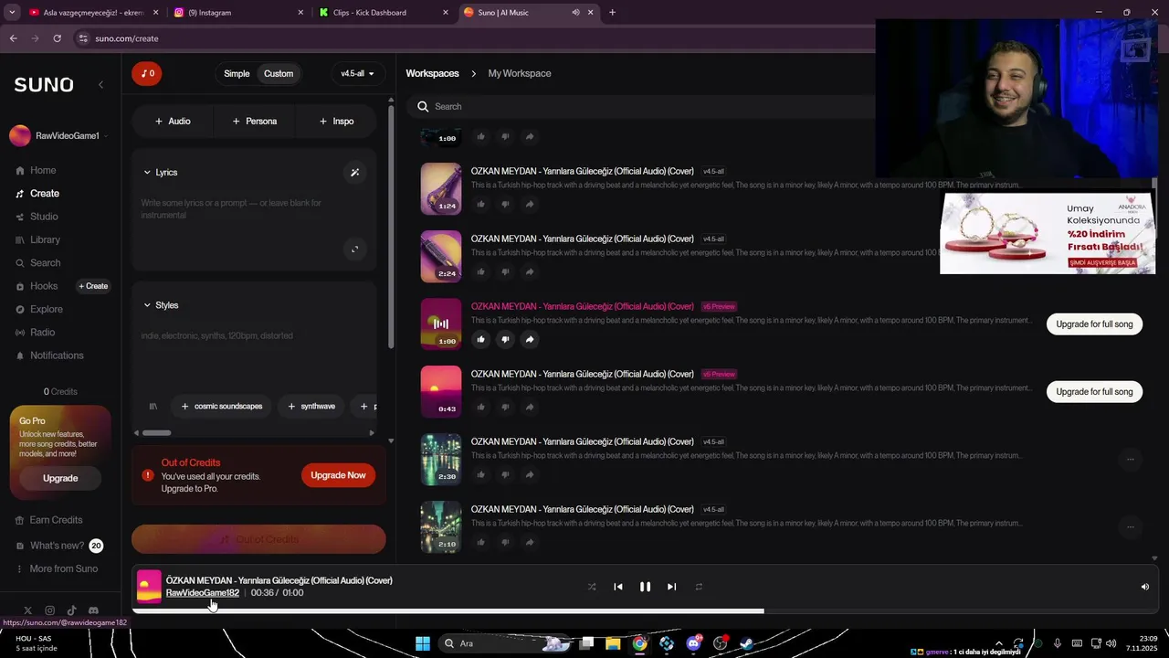
Task: Toggle repeat in the player bar
Action: point(699,587)
